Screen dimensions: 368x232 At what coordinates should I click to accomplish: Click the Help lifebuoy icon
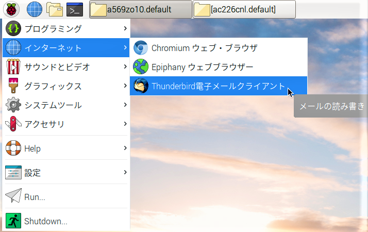pyautogui.click(x=13, y=148)
